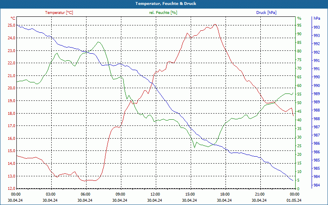Click the green '85' humidity axis value
The width and height of the screenshot is (328, 205).
coord(299,43)
